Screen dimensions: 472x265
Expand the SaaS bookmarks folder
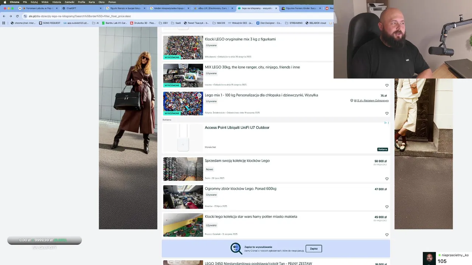click(176, 23)
